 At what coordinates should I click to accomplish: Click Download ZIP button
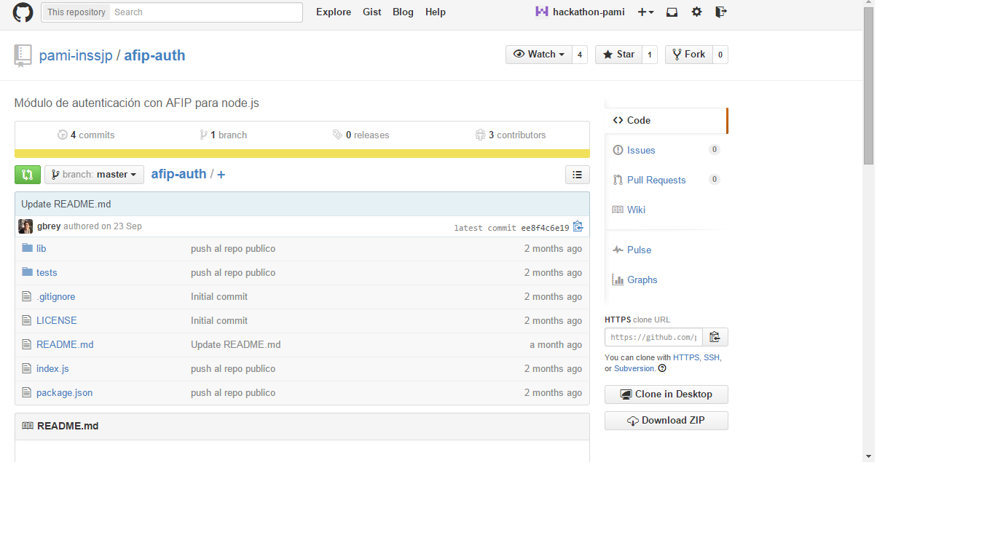pos(666,421)
